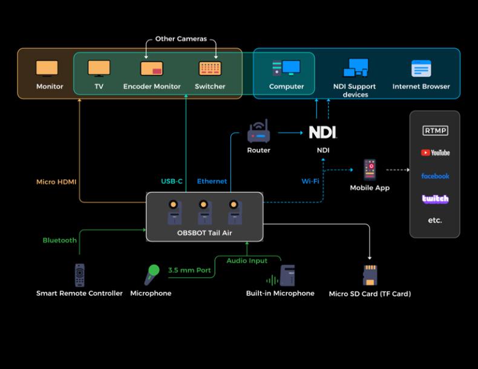
Task: Click the Other Cameras label
Action: coord(181,39)
